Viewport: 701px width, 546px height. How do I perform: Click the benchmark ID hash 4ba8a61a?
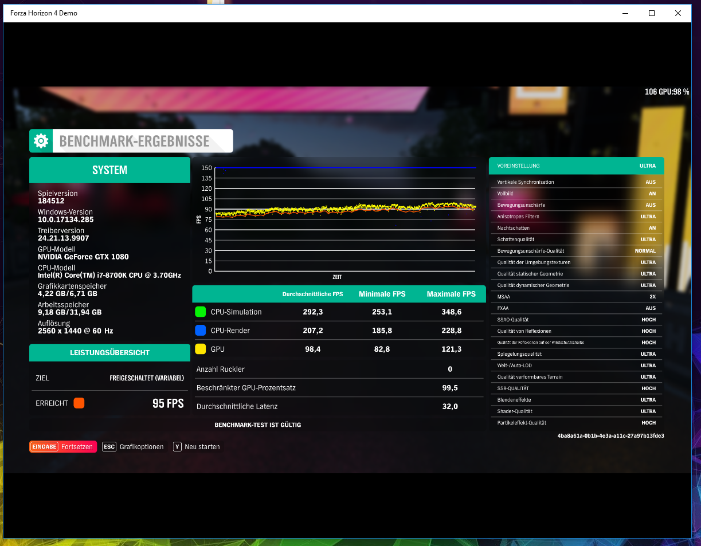point(611,436)
